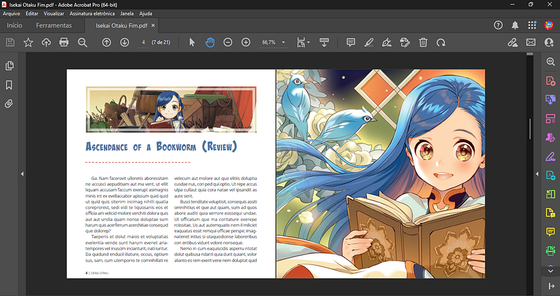Image resolution: width=560 pixels, height=296 pixels.
Task: Open the Organize pages tool in right pane
Action: [x=550, y=119]
